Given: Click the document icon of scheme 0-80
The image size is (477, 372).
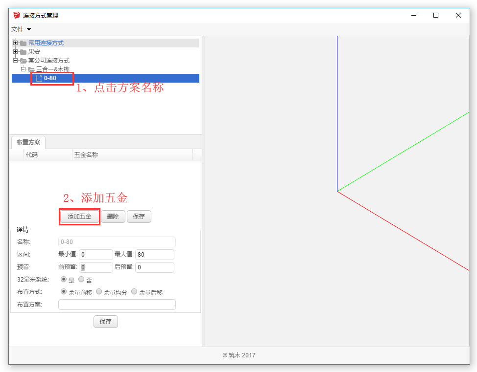Looking at the screenshot, I should [x=39, y=78].
